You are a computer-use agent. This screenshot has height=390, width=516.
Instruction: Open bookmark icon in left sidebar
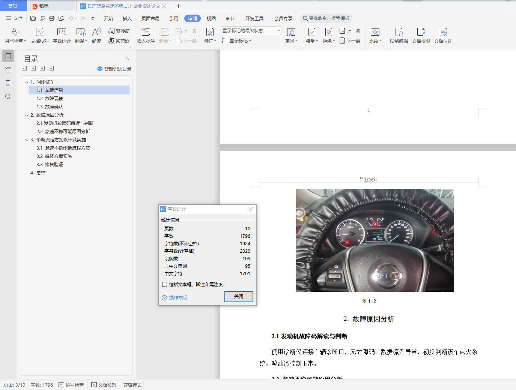point(8,83)
